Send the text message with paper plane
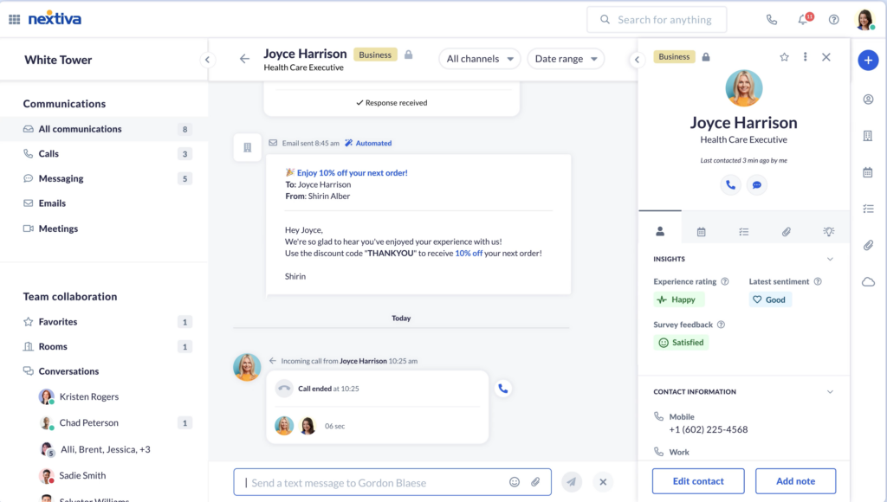 pyautogui.click(x=572, y=482)
